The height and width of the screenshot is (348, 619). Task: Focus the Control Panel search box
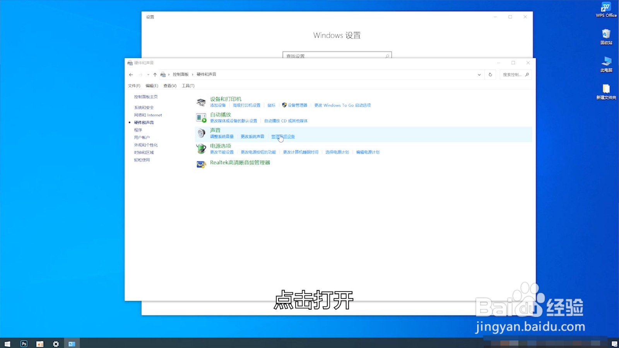coord(516,75)
